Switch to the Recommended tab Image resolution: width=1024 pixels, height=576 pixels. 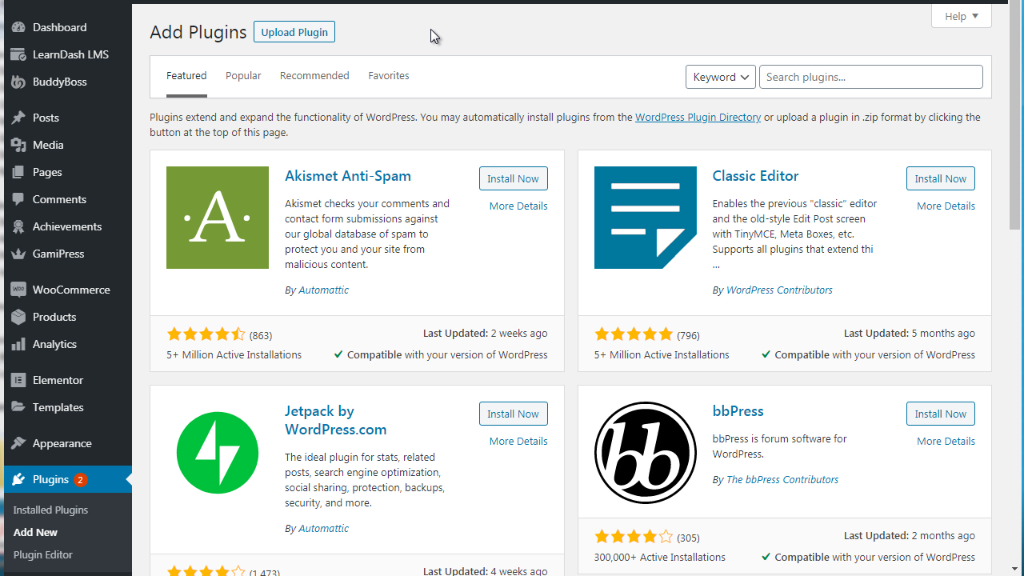[314, 76]
